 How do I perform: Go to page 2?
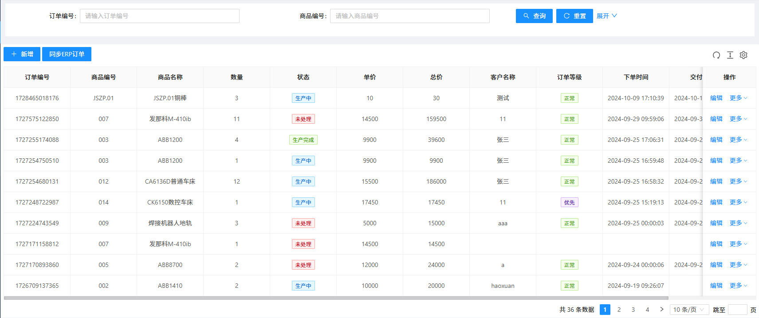pos(619,310)
